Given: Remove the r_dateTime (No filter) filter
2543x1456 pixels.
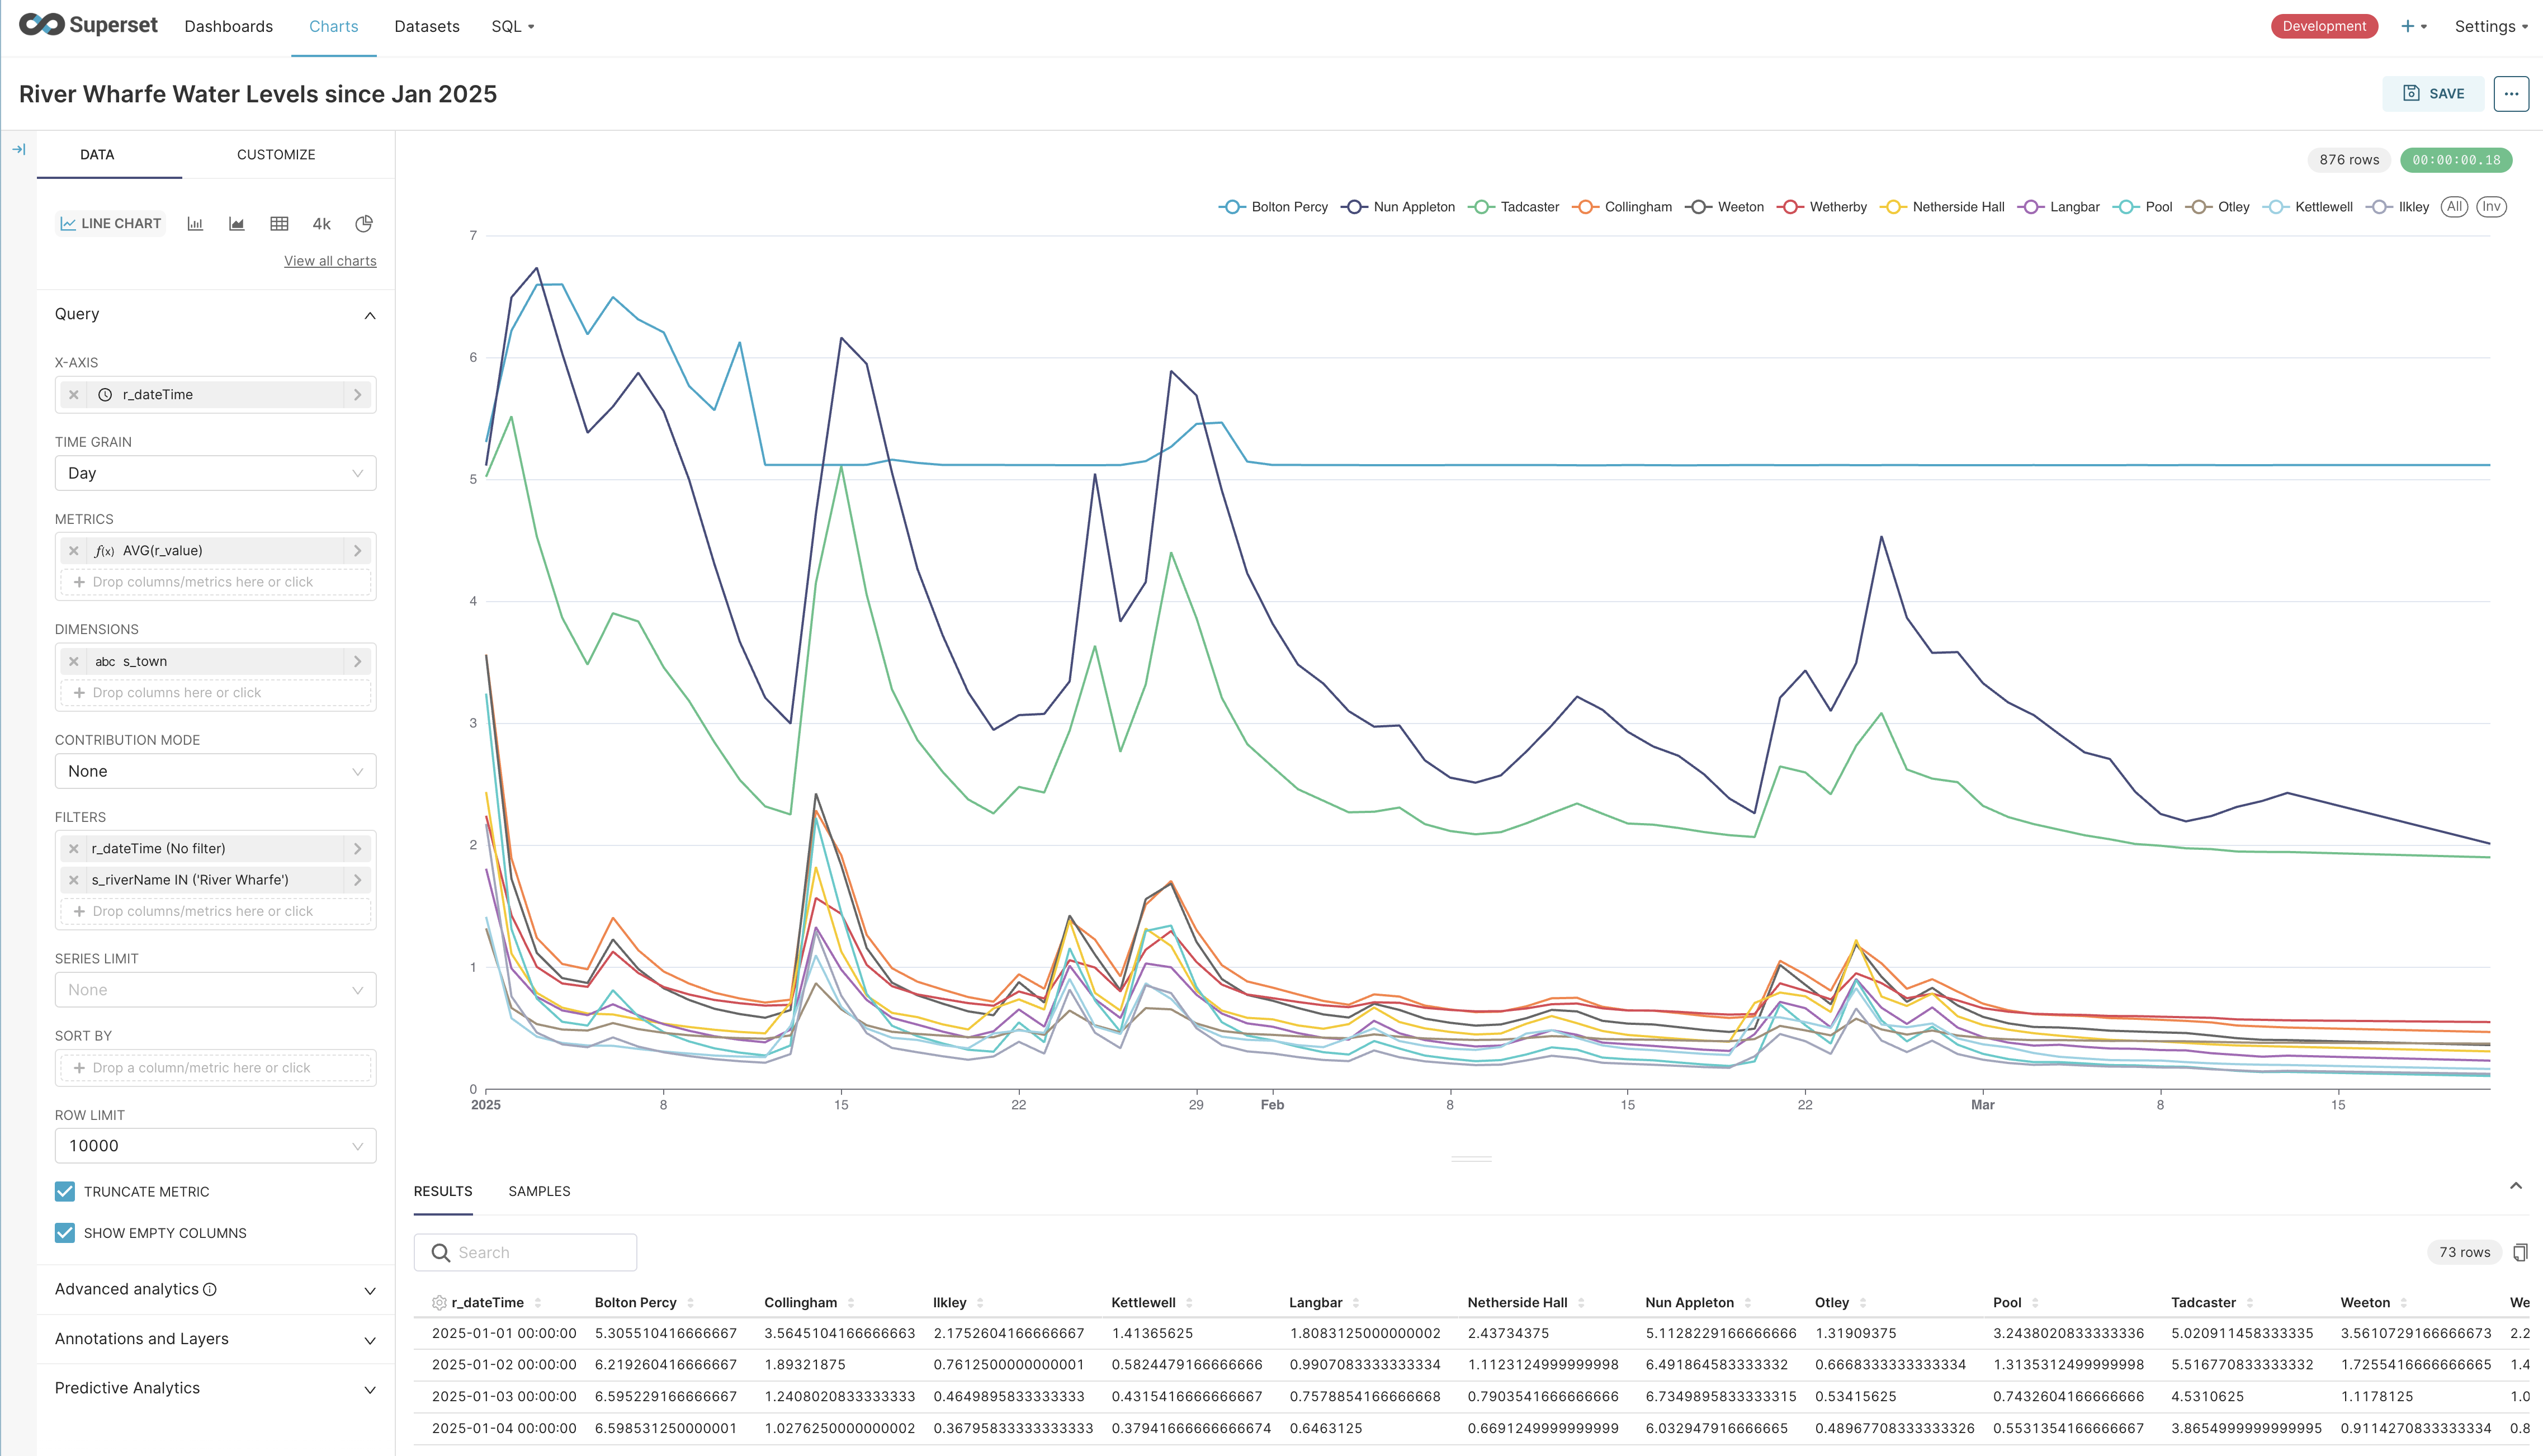Looking at the screenshot, I should [x=74, y=849].
